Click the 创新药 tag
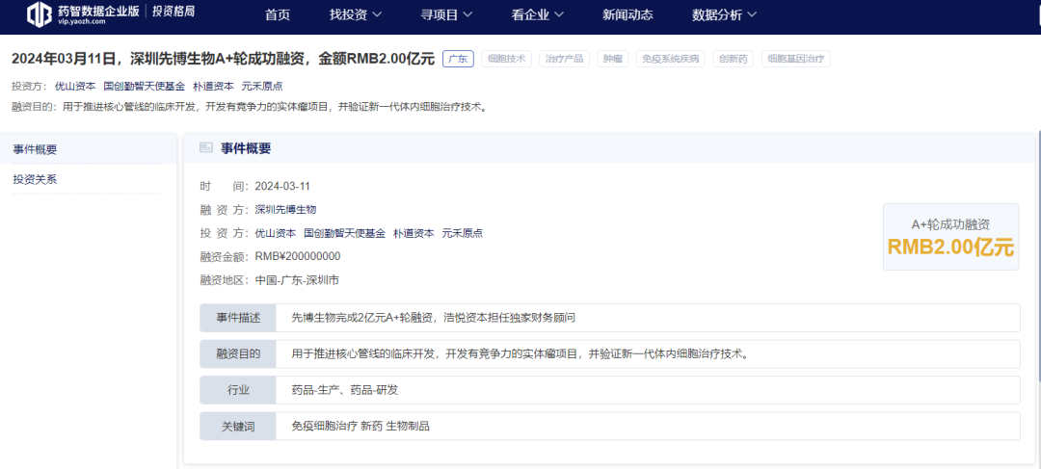This screenshot has width=1041, height=469. 734,59
